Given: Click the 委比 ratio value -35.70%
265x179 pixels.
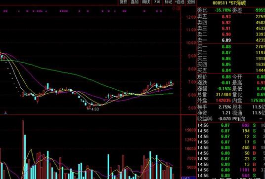Looking at the screenshot, I should (223, 10).
